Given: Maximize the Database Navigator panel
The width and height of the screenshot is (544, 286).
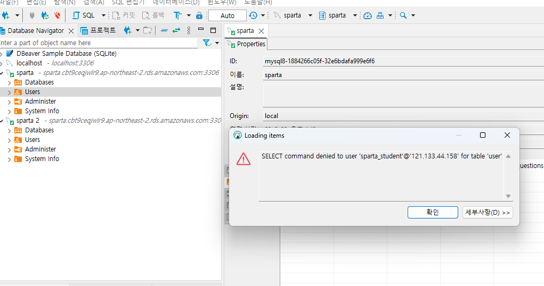Looking at the screenshot, I should [x=213, y=30].
